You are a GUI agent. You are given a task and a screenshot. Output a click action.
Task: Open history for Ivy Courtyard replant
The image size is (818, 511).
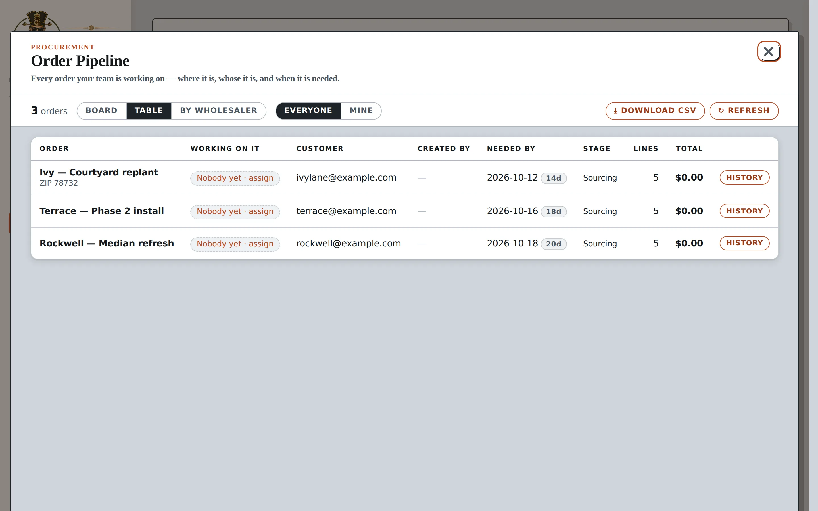point(744,177)
